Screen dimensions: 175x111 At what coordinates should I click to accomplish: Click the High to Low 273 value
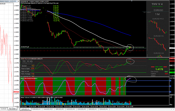click(x=33, y=71)
